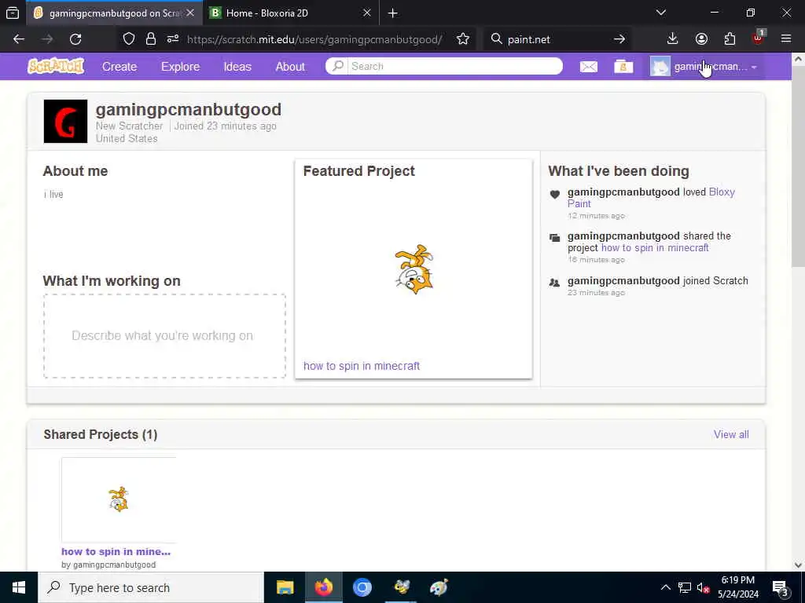This screenshot has width=805, height=603.
Task: Open the About menu item
Action: [x=290, y=67]
